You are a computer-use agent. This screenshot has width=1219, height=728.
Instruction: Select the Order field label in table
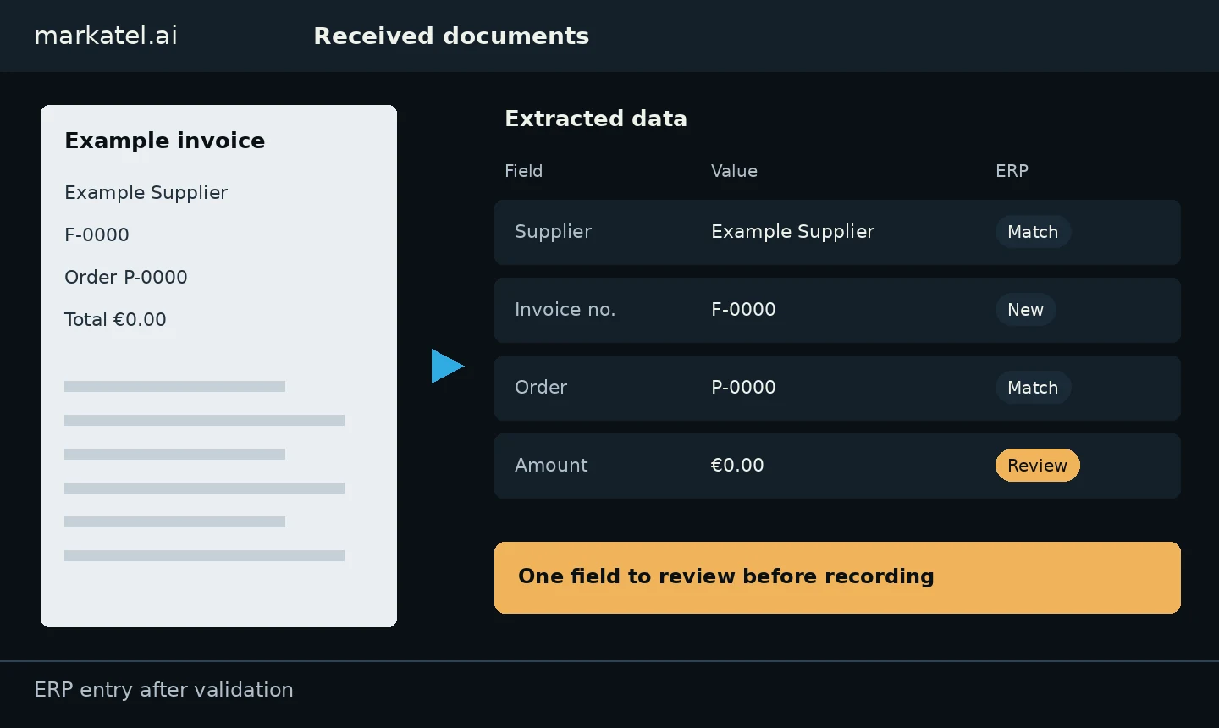click(541, 388)
